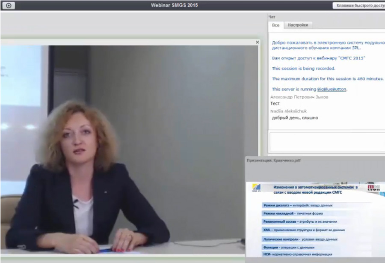The width and height of the screenshot is (385, 263).
Task: Focus the chat message input box
Action: [x=326, y=142]
